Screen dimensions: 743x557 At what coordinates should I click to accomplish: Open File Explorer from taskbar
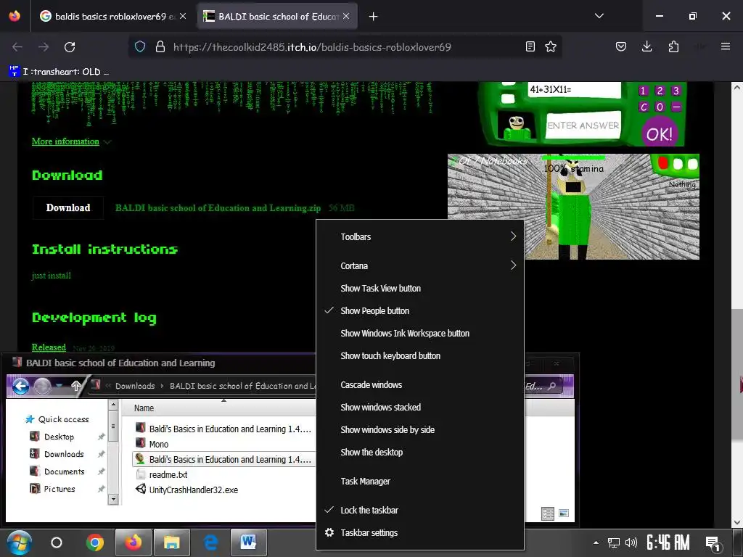171,542
